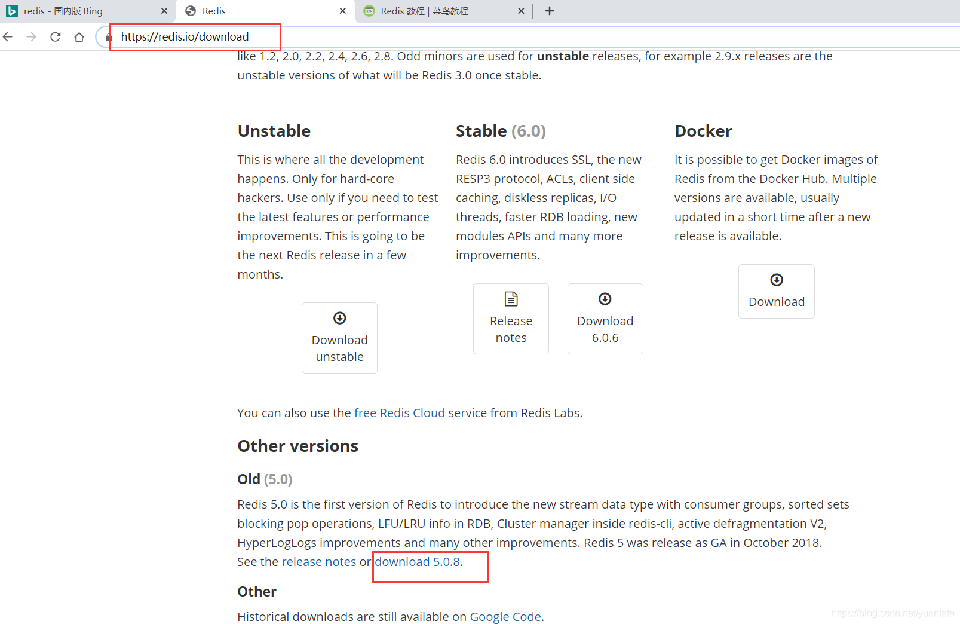Close the 'redis - 国内版 Bing' tab

pos(164,11)
